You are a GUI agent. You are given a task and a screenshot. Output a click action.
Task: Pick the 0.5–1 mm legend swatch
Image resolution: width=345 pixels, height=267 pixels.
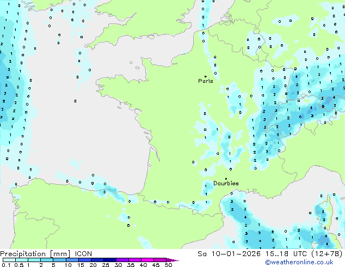point(22,260)
